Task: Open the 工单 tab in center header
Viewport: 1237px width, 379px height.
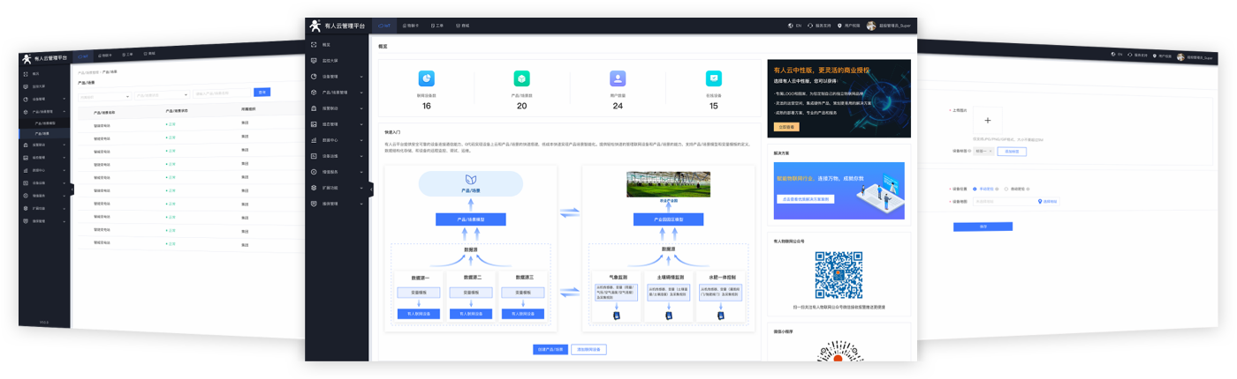Action: (x=437, y=26)
